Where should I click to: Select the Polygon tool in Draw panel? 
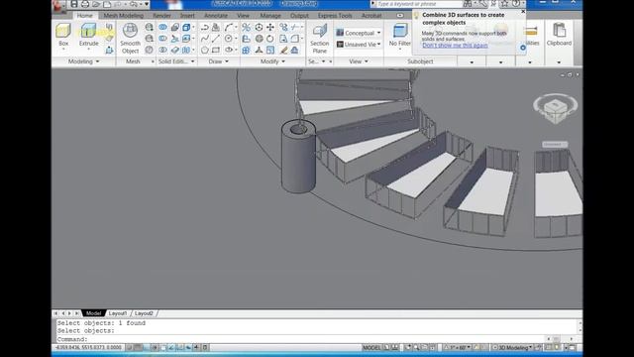(x=205, y=50)
